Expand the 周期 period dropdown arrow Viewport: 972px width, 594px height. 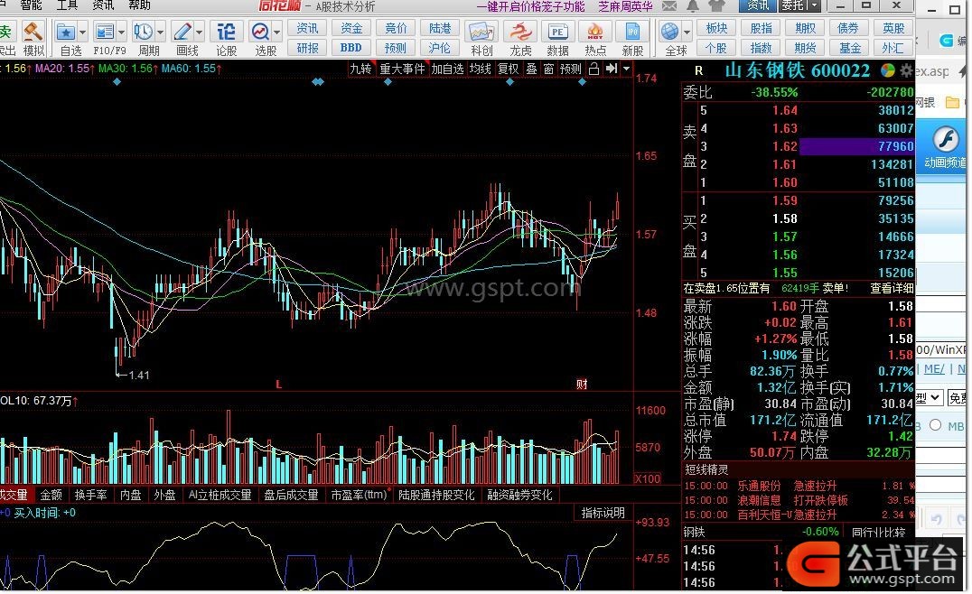point(160,32)
